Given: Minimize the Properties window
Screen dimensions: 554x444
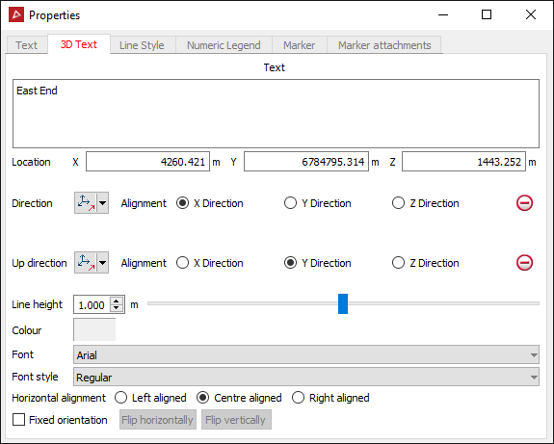Looking at the screenshot, I should pyautogui.click(x=443, y=14).
